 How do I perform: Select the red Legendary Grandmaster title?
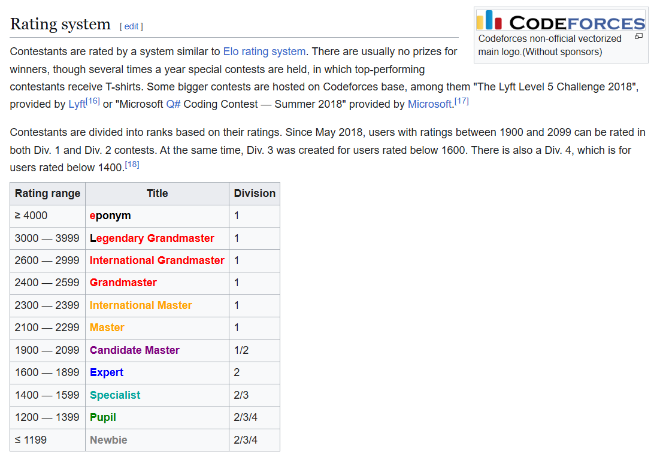tap(152, 238)
